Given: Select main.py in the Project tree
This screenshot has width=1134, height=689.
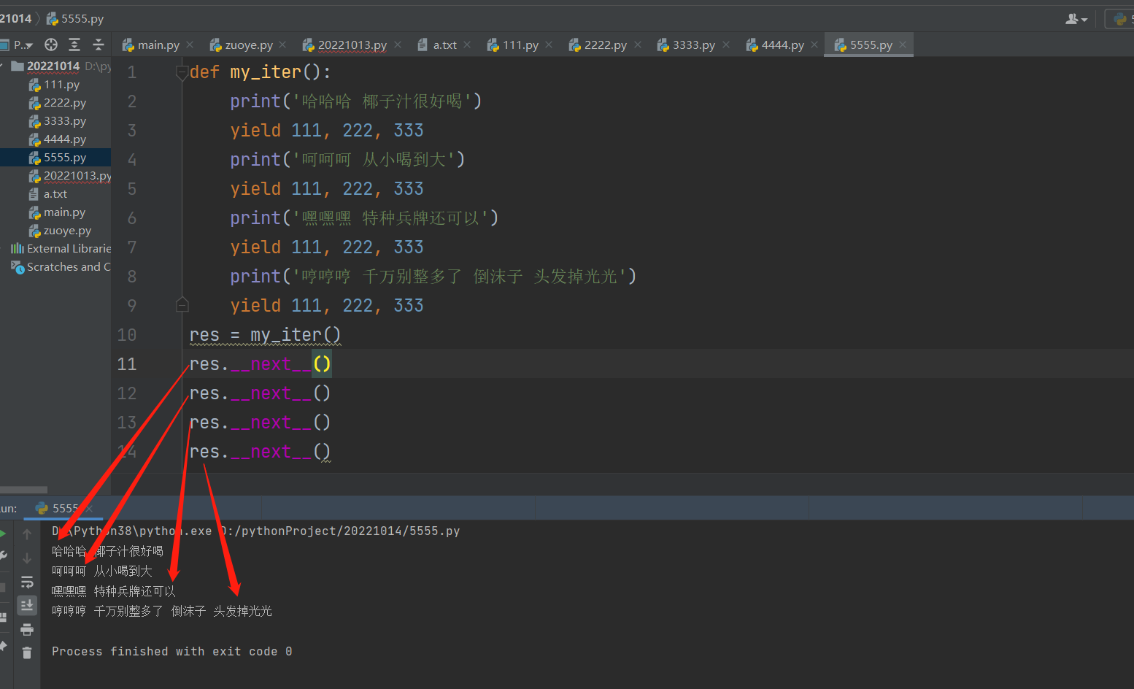Looking at the screenshot, I should click(x=55, y=212).
